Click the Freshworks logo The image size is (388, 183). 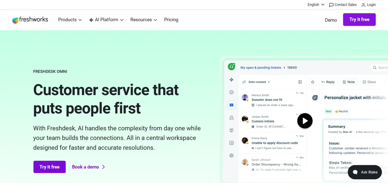tap(30, 20)
